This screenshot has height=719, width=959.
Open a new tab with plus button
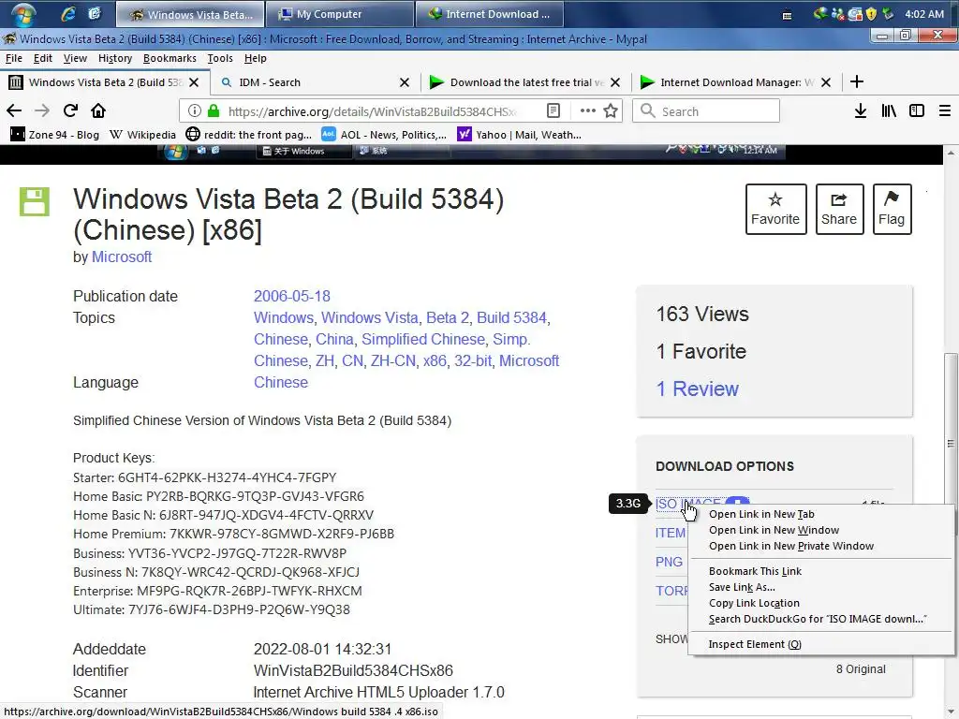(857, 82)
